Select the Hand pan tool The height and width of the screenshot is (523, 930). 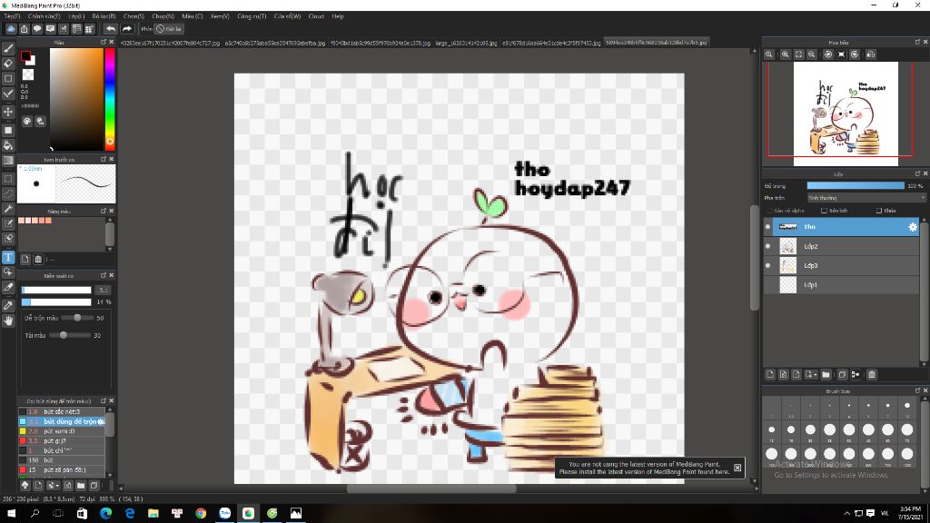pyautogui.click(x=8, y=321)
